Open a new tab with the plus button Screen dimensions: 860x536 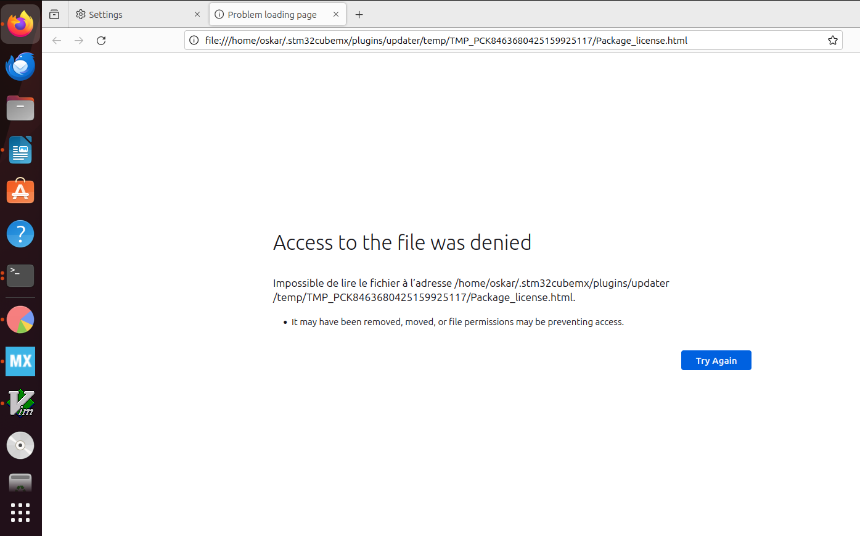(x=359, y=14)
